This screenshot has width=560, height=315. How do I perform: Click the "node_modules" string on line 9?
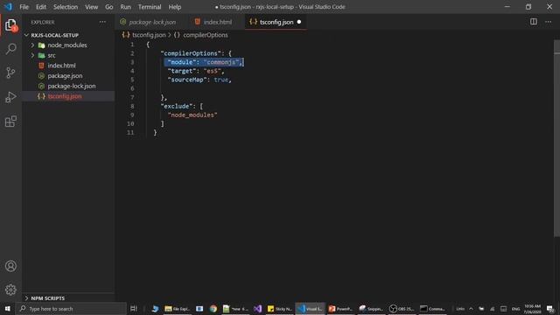(x=192, y=115)
